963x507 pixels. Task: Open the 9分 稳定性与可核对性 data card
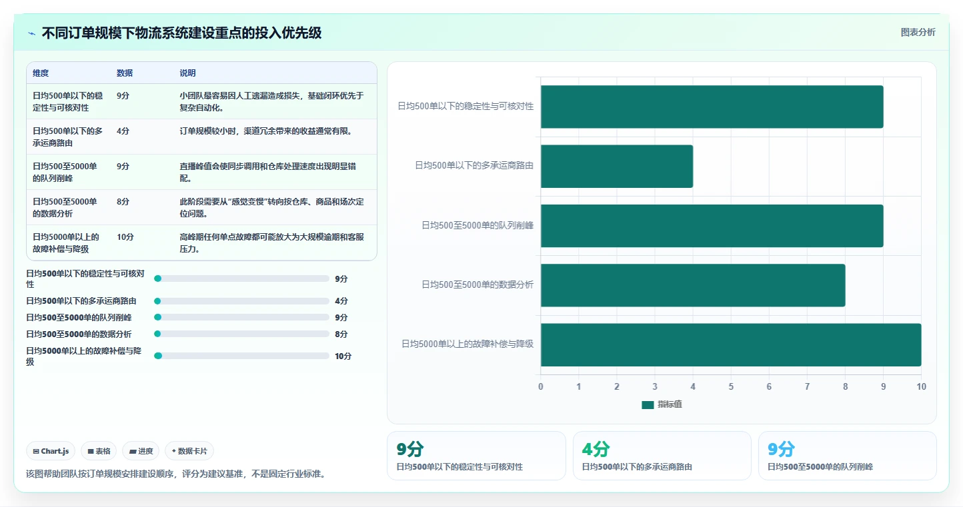pyautogui.click(x=476, y=456)
